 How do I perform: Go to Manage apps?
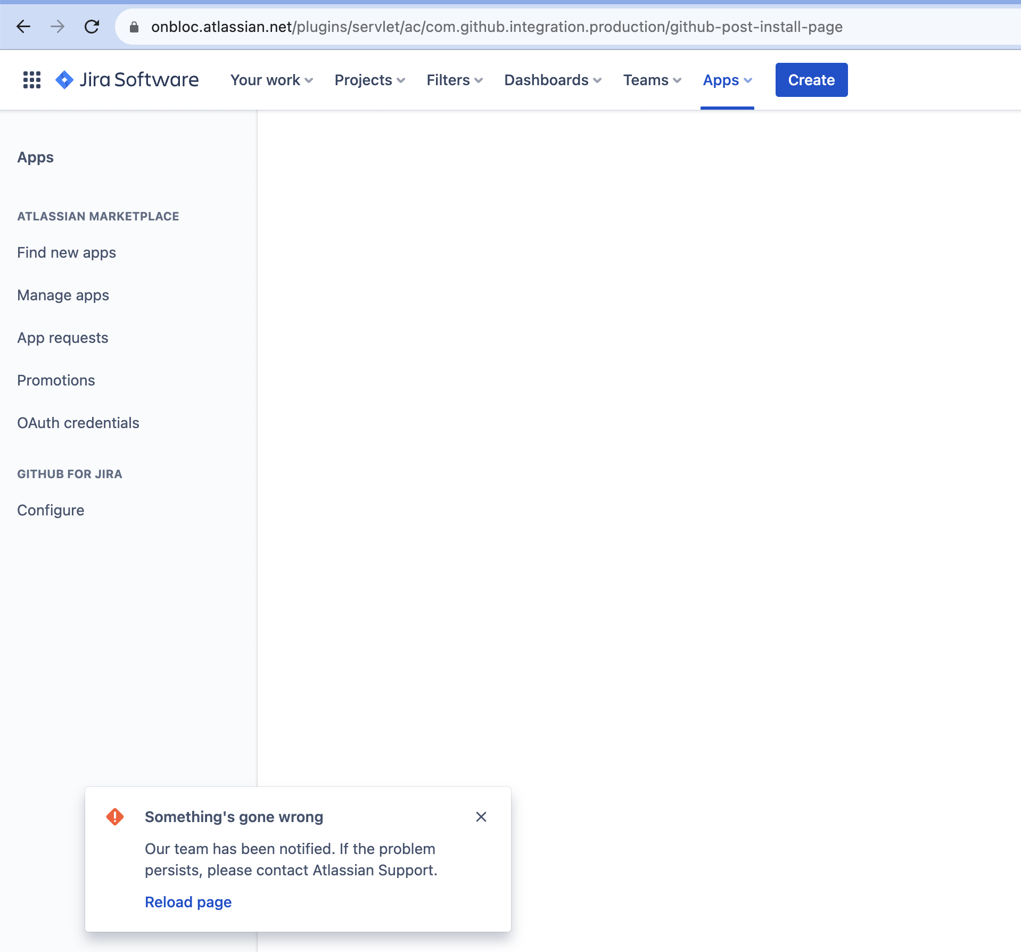(x=63, y=295)
